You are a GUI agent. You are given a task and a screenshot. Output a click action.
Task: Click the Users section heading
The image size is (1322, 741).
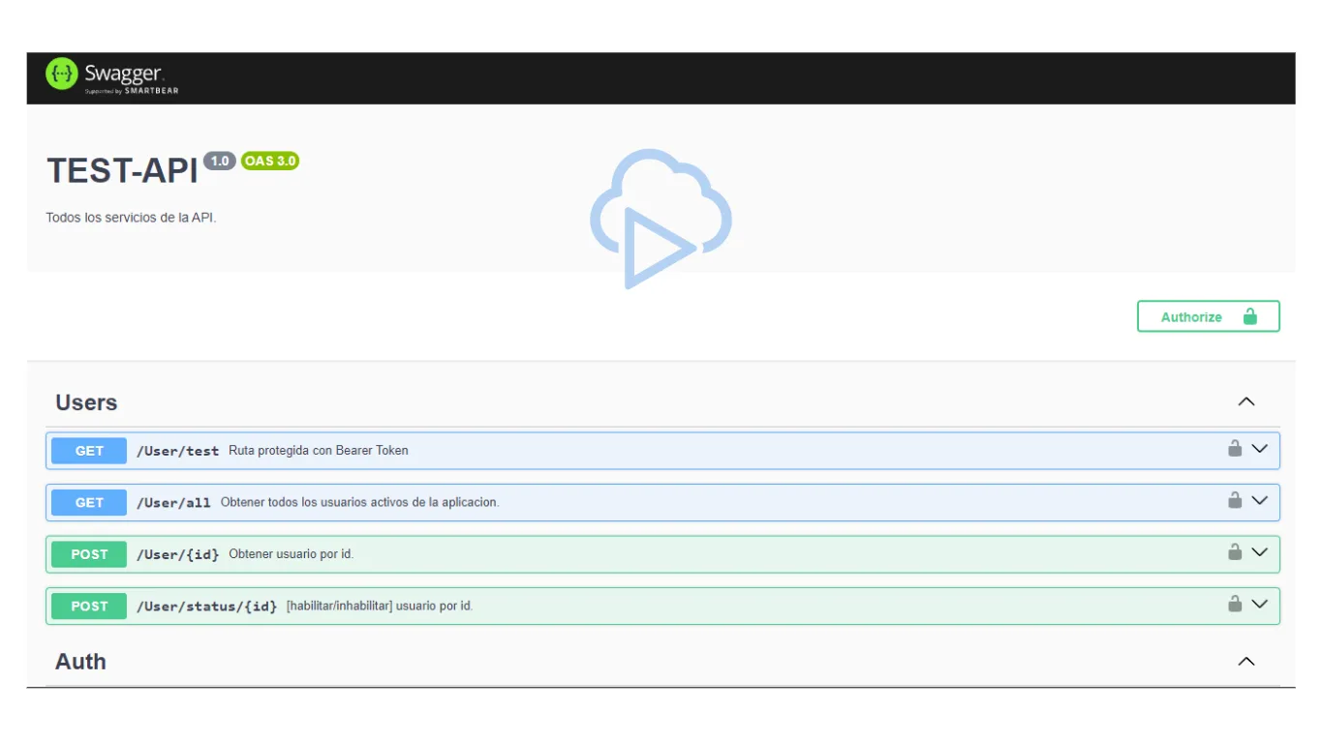(86, 403)
